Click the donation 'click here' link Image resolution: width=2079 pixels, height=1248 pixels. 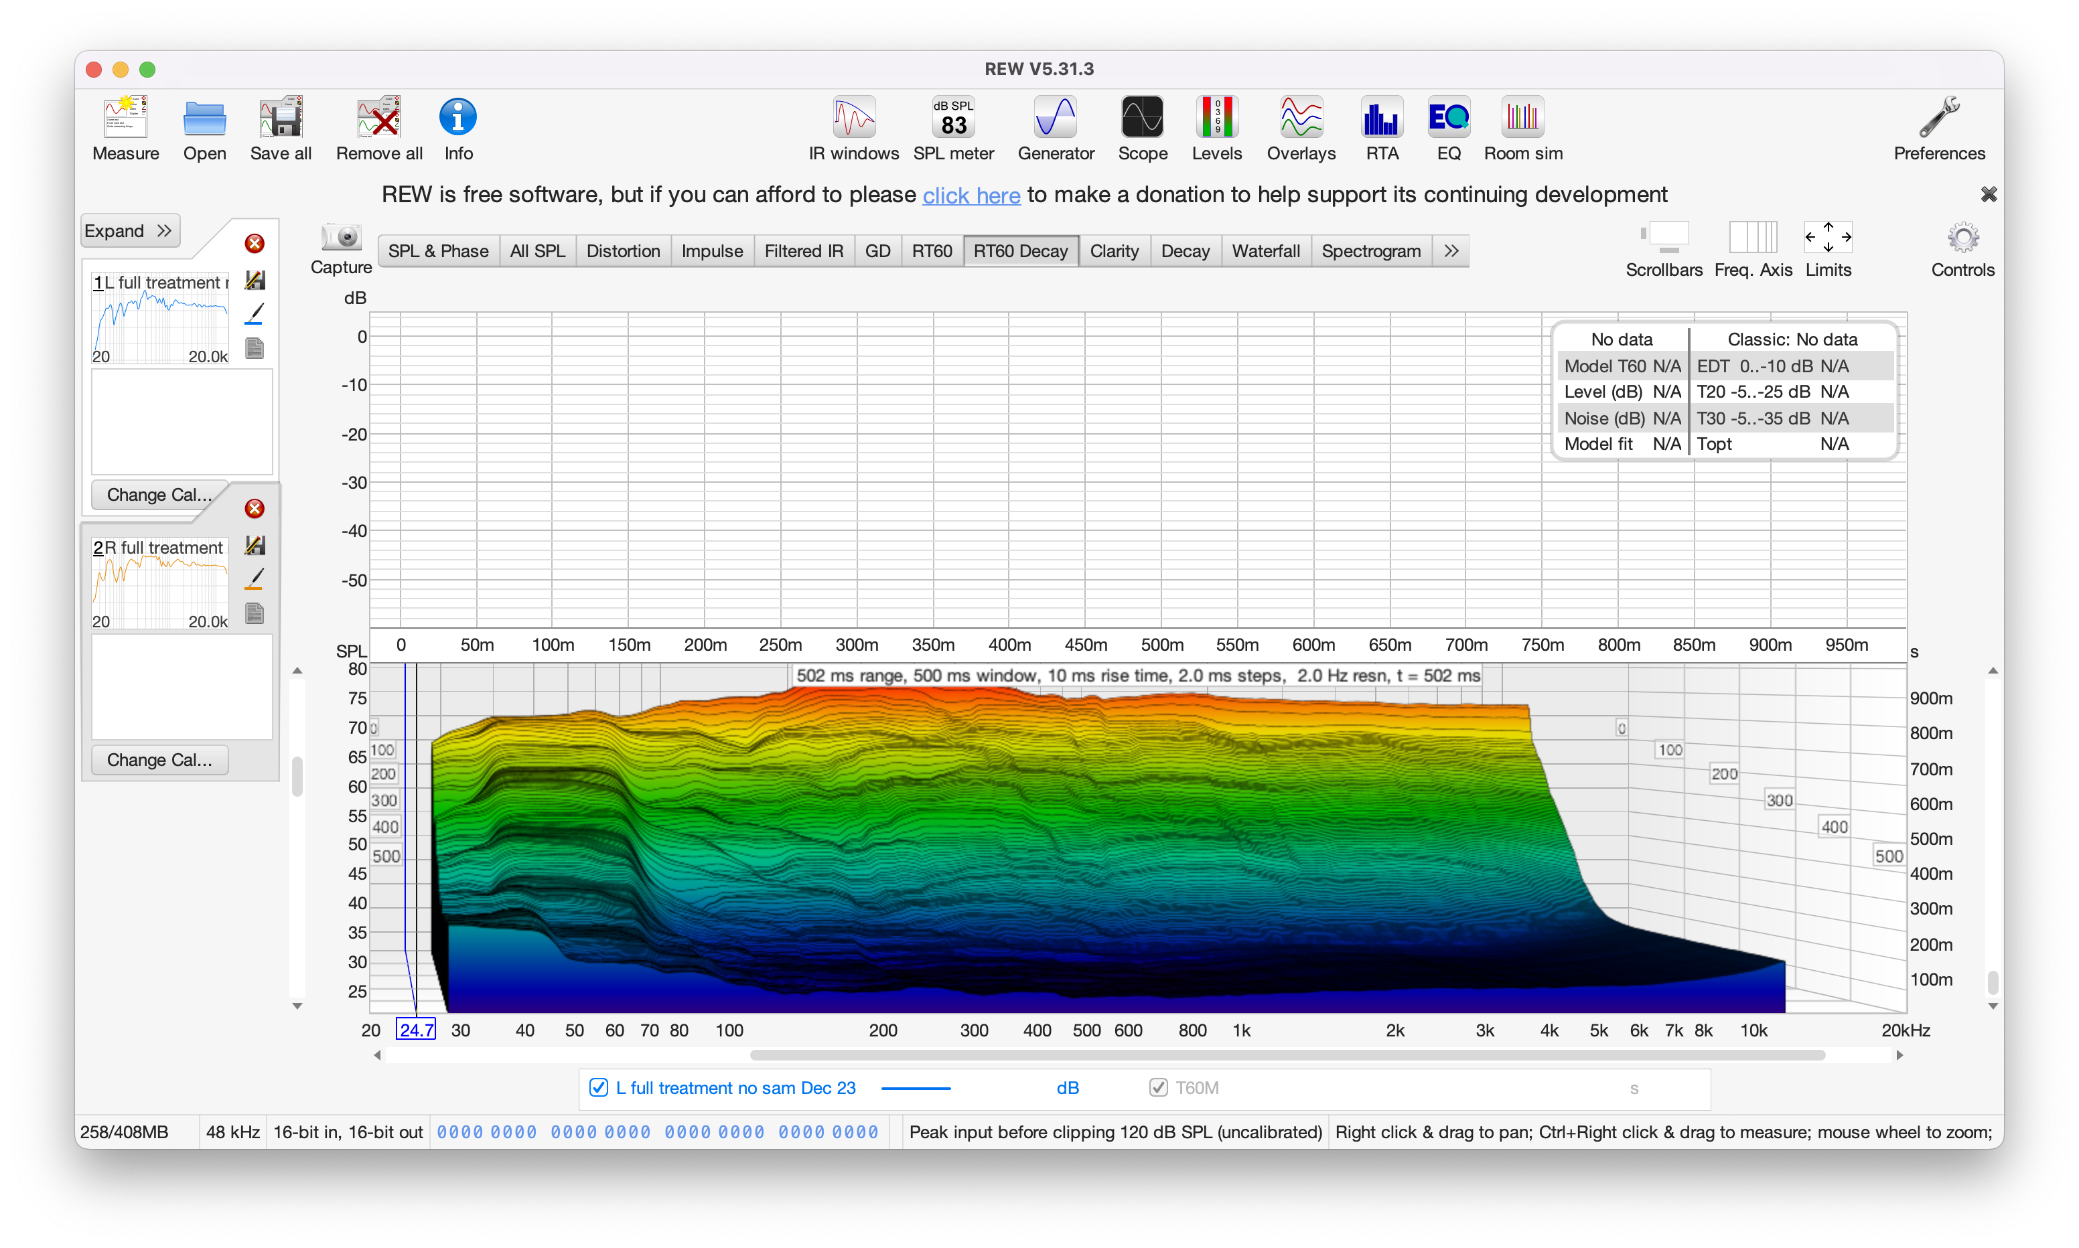[971, 195]
